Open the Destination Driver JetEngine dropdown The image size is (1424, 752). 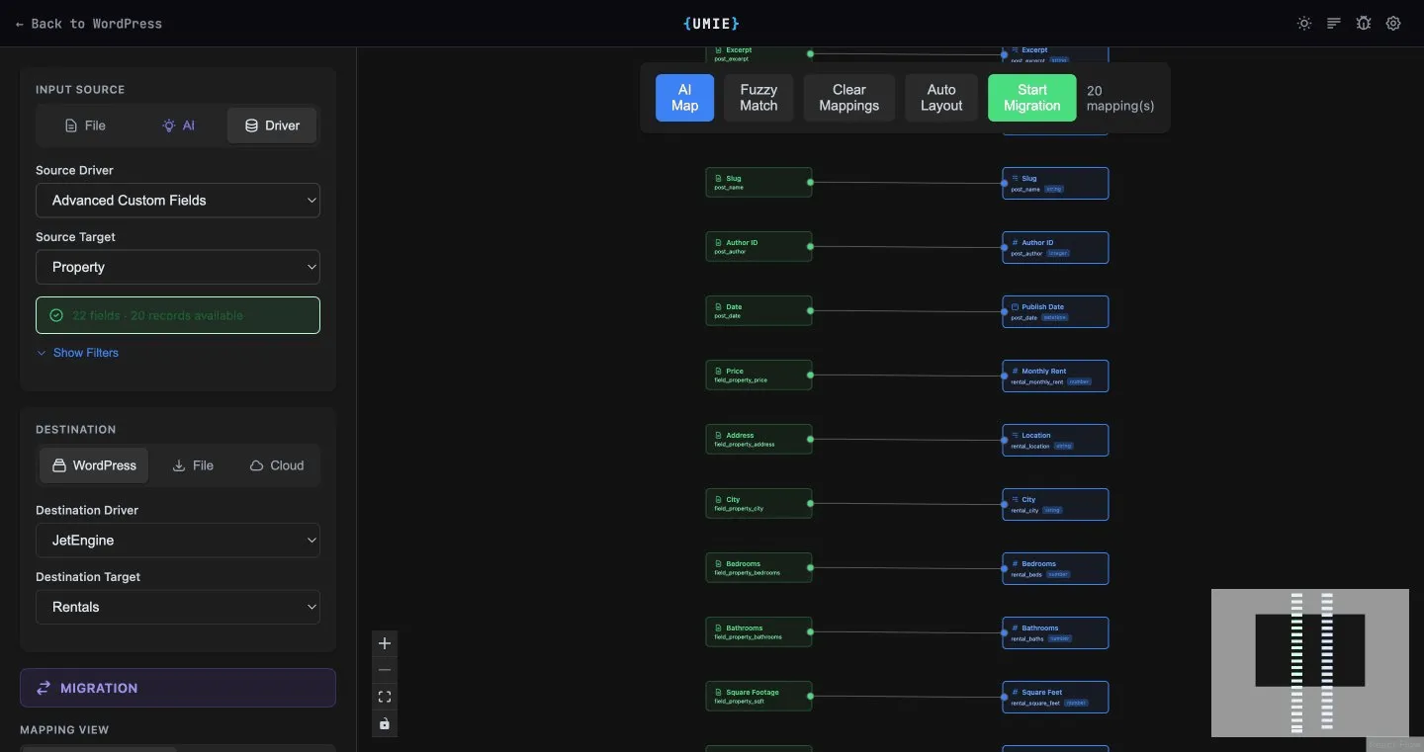point(178,541)
